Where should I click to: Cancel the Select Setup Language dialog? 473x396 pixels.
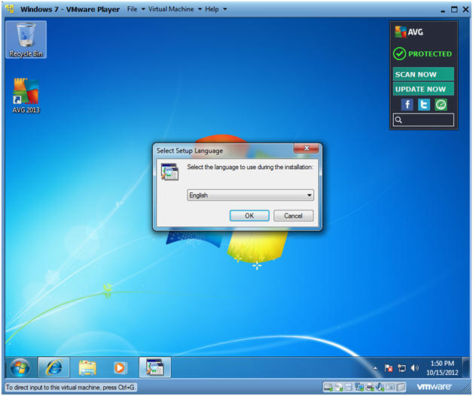[x=294, y=216]
